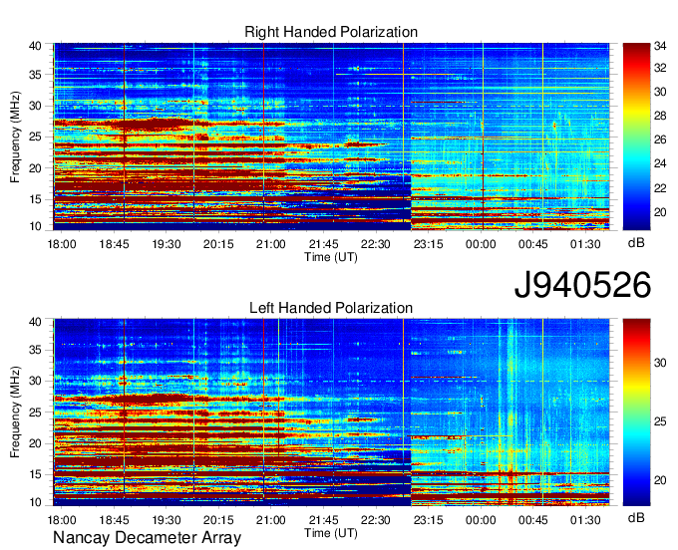Click the 25 MHz tick on the Right Handed plot
This screenshot has height=550, width=678.
coord(36,137)
